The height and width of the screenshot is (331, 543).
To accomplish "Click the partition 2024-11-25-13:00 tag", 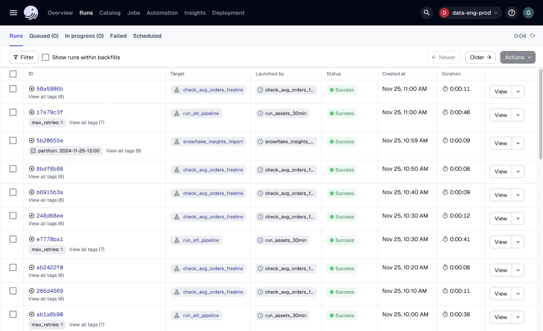I will tap(65, 150).
